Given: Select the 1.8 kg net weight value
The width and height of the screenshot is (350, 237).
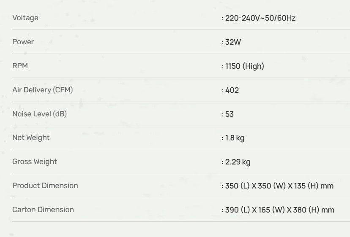Looking at the screenshot, I should click(235, 138).
